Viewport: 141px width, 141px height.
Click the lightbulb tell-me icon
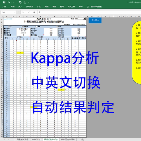88,7
